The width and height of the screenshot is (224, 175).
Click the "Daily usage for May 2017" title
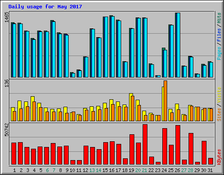tap(45, 7)
